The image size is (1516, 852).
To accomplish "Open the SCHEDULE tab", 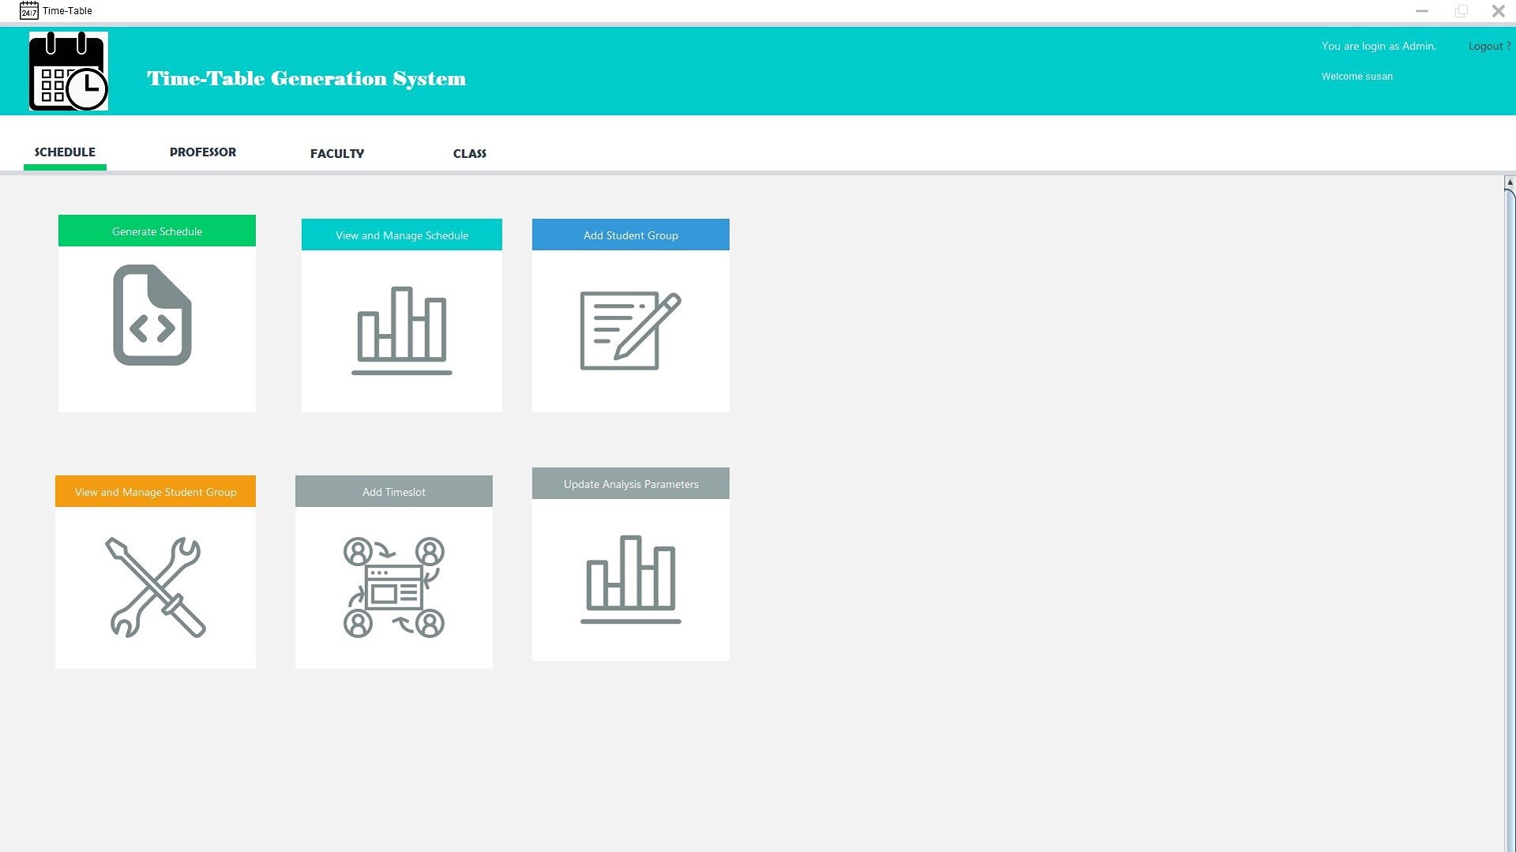I will tap(65, 152).
